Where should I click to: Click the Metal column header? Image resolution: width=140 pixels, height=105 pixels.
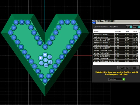[x=96, y=32]
